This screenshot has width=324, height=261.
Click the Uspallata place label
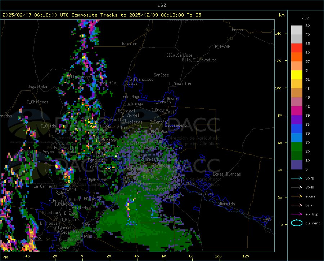(x=37, y=87)
